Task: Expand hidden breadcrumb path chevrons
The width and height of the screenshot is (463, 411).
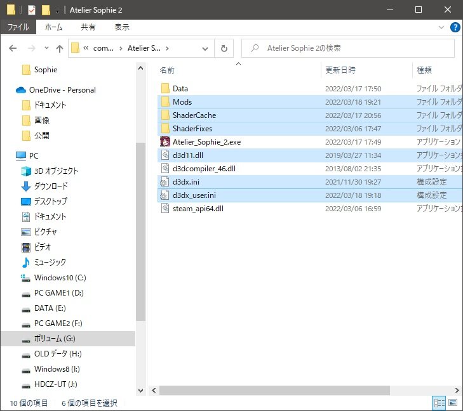Action: click(x=86, y=48)
